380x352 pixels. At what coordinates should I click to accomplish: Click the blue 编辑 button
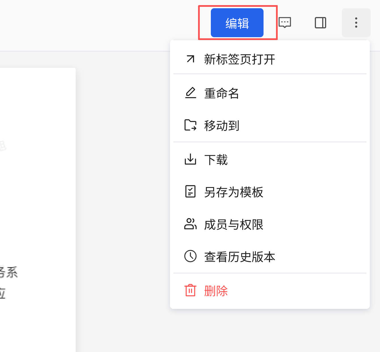coord(237,23)
